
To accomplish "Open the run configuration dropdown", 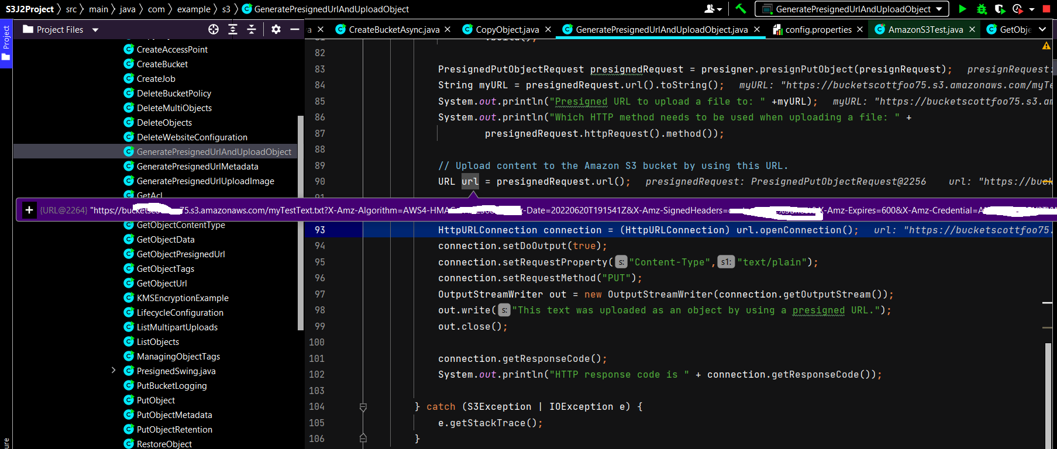I will point(852,9).
